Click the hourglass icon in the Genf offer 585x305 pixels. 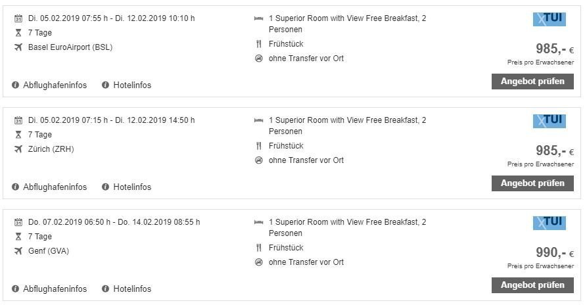[x=18, y=237]
